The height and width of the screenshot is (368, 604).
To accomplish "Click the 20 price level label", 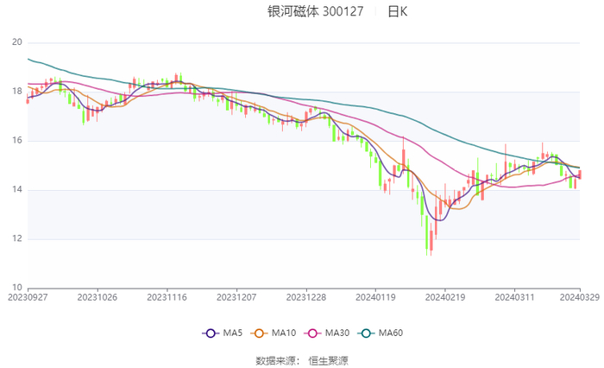I will click(16, 42).
